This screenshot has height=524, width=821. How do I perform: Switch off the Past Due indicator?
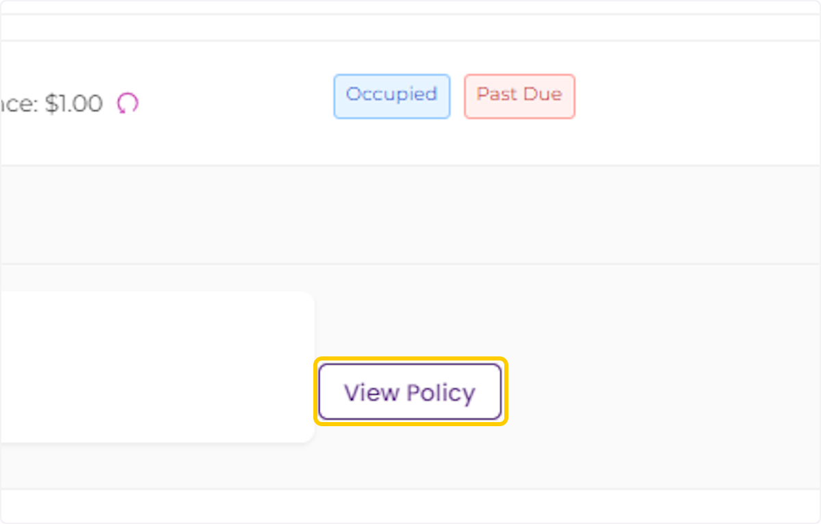[519, 96]
